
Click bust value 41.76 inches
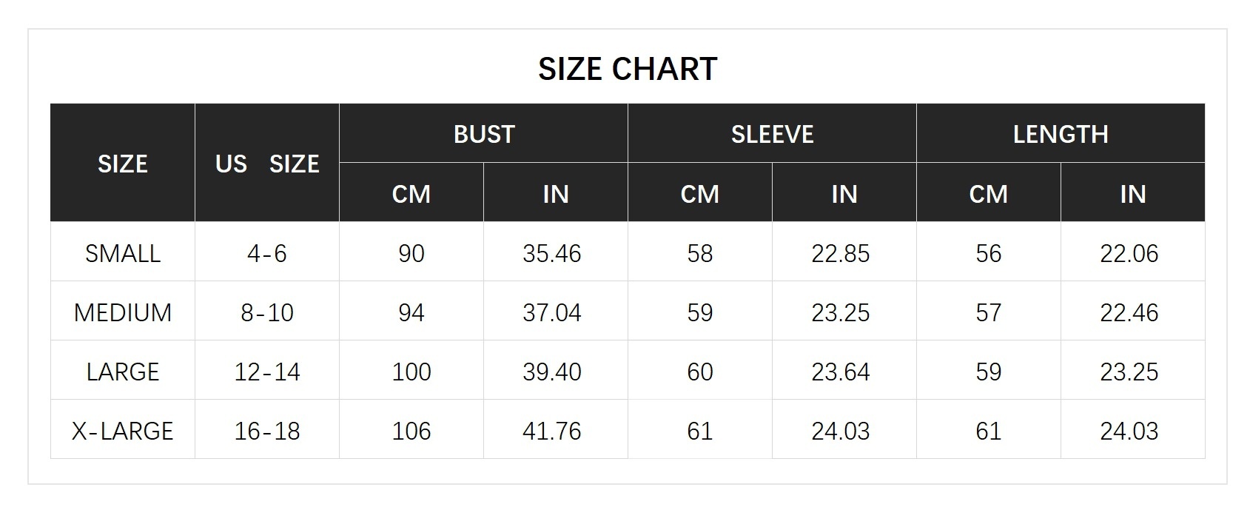coord(552,431)
